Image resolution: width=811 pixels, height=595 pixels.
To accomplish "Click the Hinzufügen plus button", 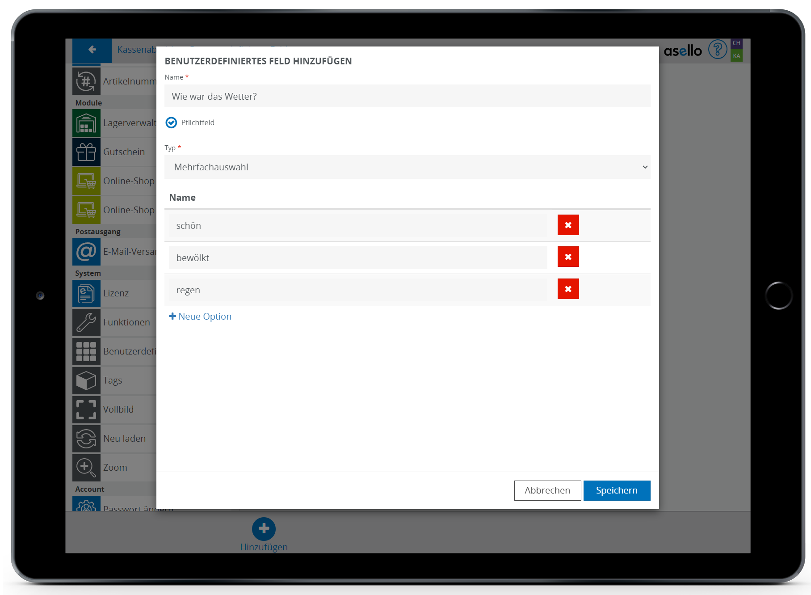I will click(264, 529).
